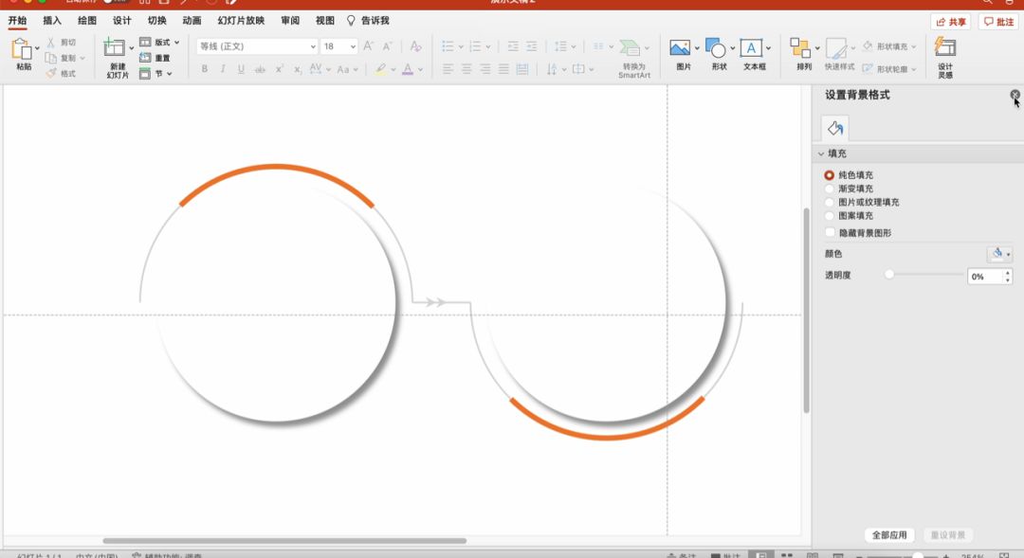Open the Home (开始) tab

(x=18, y=21)
